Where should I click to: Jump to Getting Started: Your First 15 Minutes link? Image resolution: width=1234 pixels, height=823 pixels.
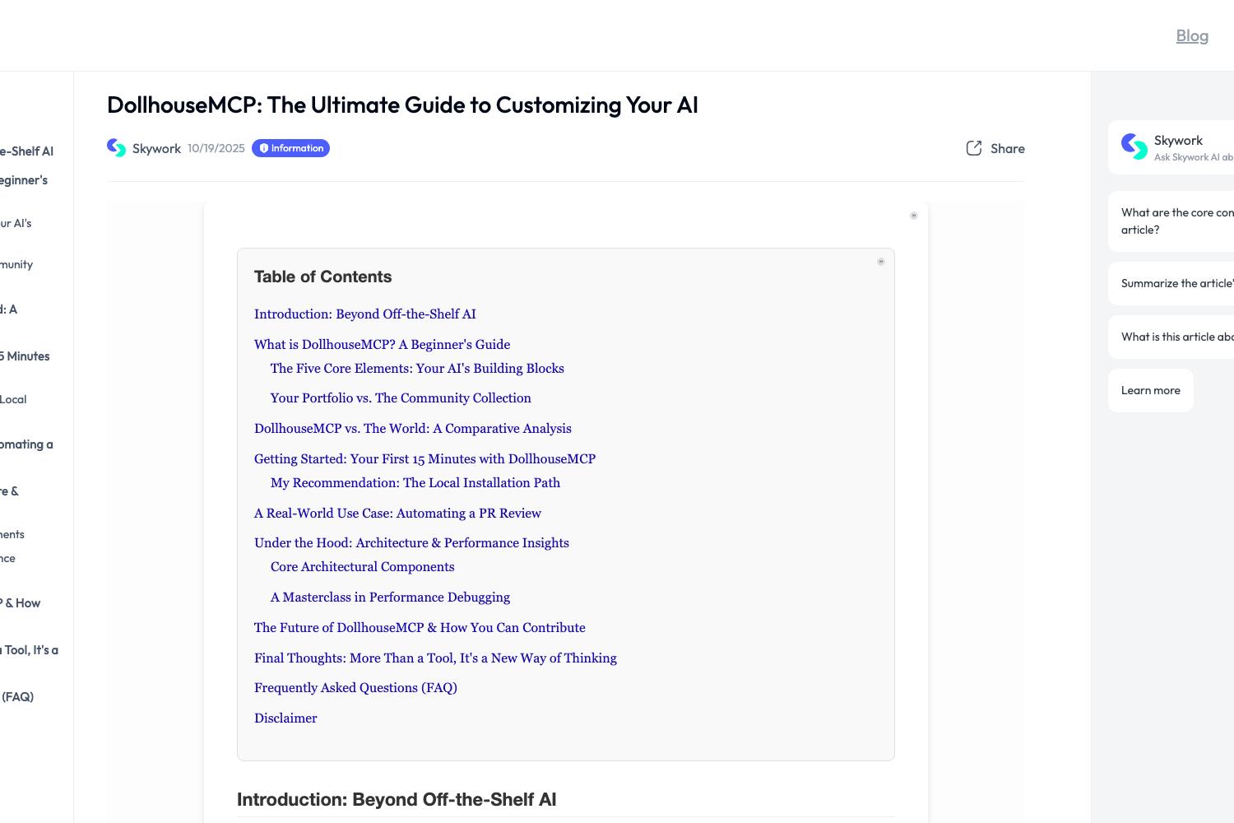(424, 459)
